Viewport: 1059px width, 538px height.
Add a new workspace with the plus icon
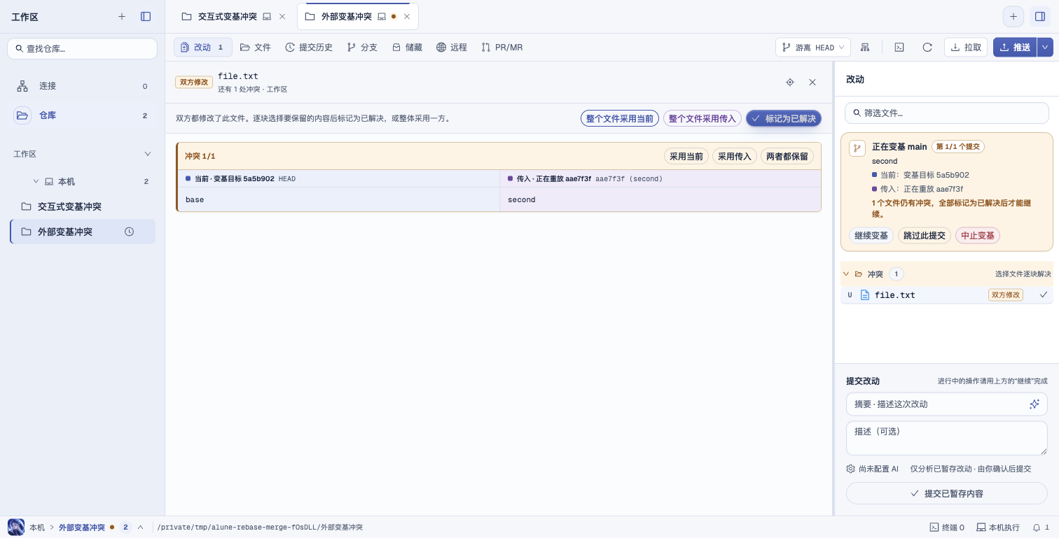point(122,16)
